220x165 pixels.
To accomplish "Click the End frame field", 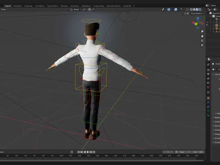I will pyautogui.click(x=198, y=152).
